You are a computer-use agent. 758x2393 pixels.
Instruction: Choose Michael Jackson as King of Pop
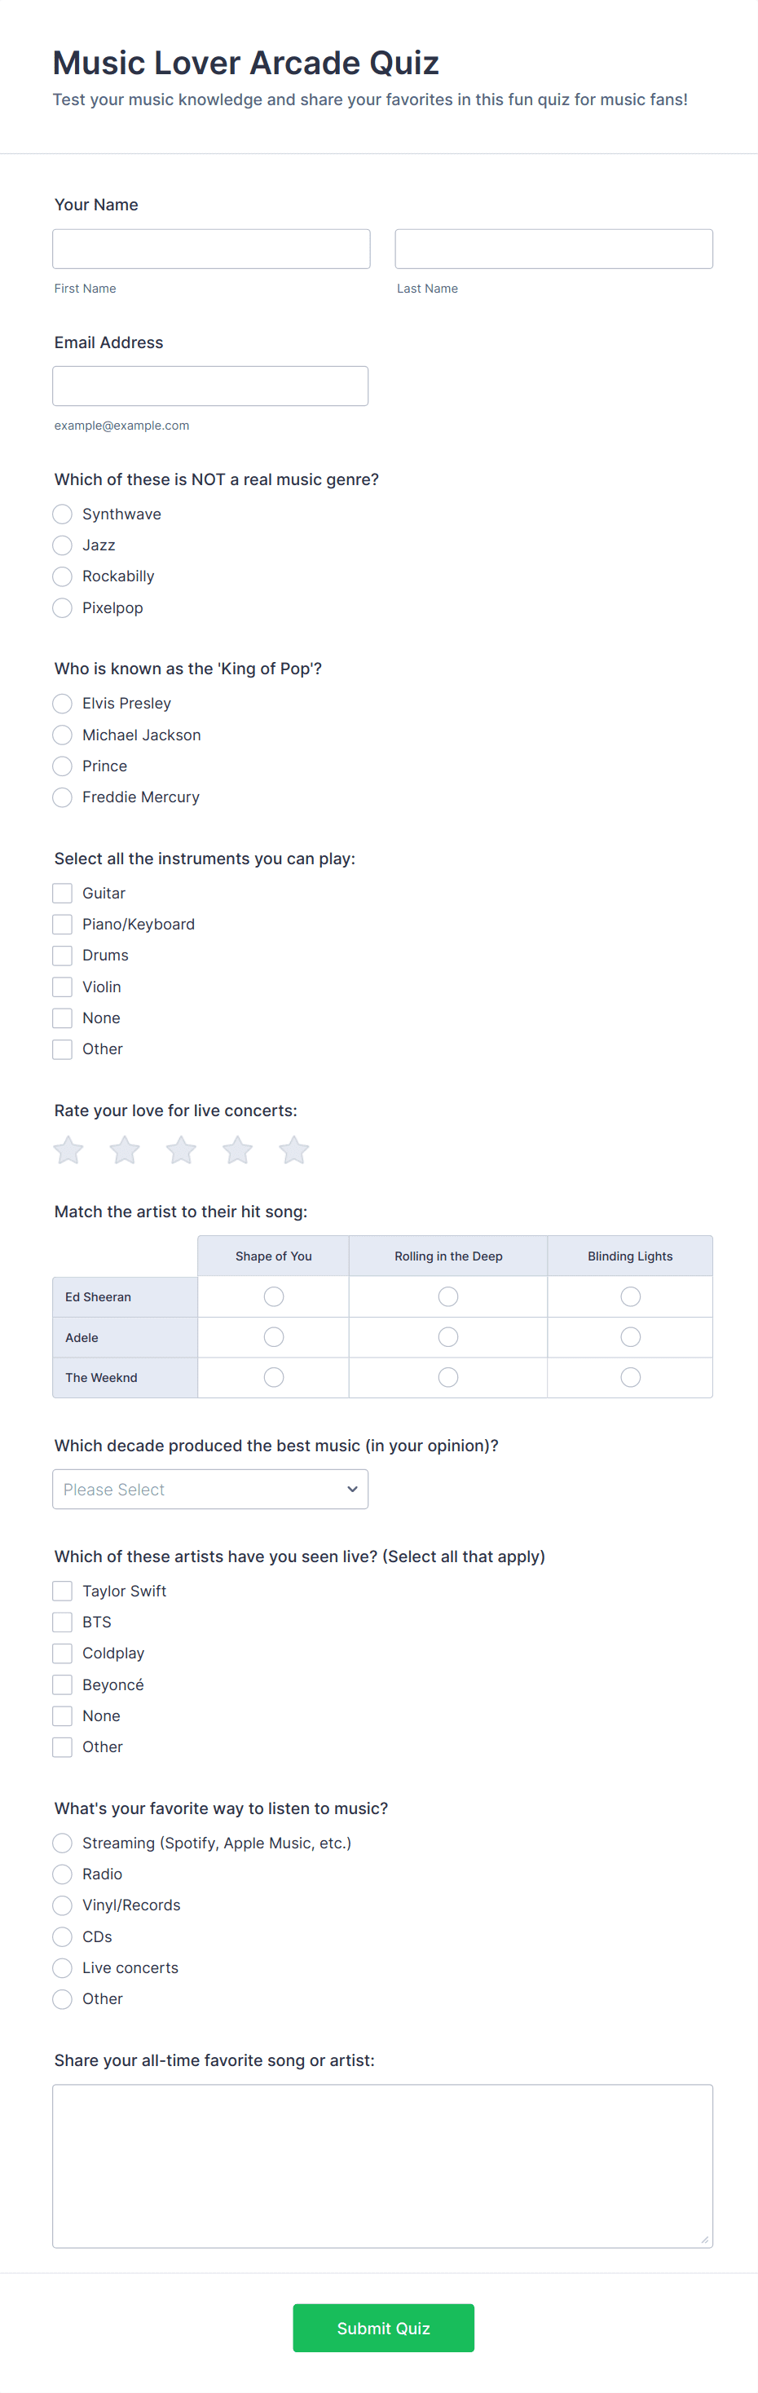62,735
